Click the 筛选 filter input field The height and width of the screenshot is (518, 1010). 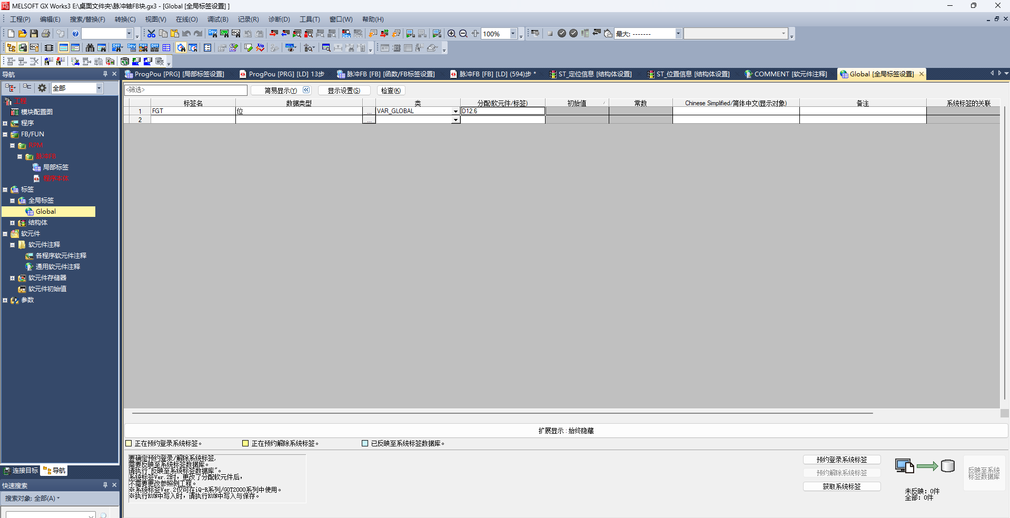tap(185, 90)
